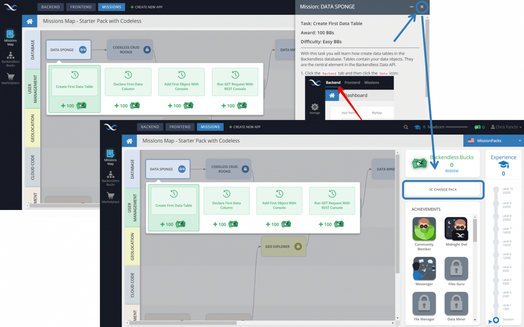Open Missions Map in background window sidebar
524x327 pixels.
10,38
